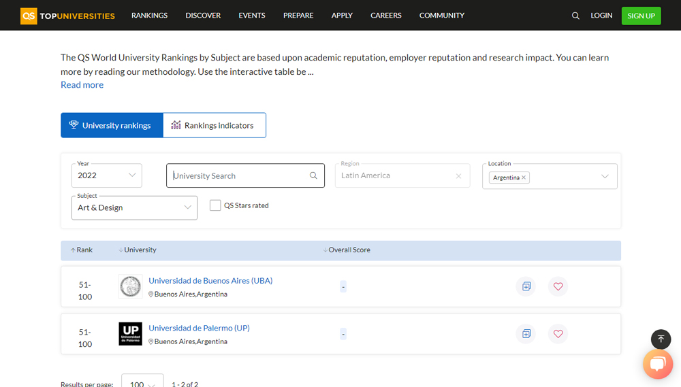Open the Subject Art & Design dropdown
Image resolution: width=681 pixels, height=387 pixels.
coord(135,207)
